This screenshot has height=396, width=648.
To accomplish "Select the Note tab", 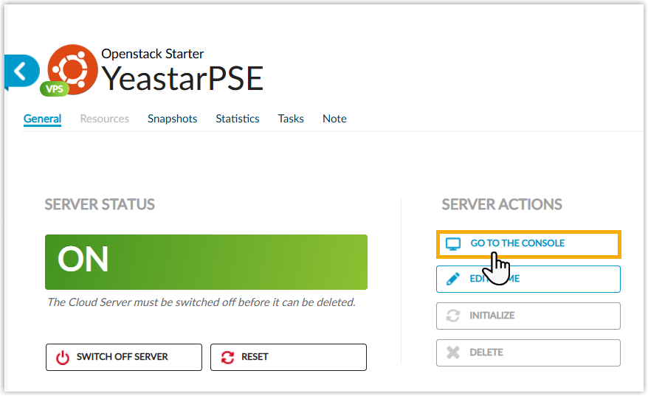I will tap(334, 119).
